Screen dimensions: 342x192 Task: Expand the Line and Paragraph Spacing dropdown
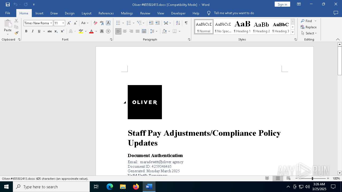(x=157, y=31)
